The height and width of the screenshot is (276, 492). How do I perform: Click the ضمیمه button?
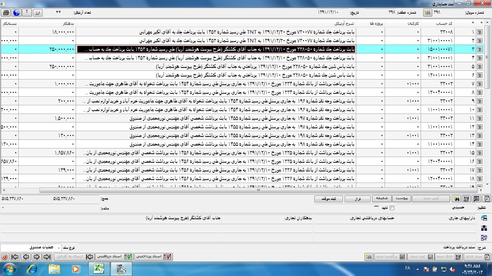pyautogui.click(x=382, y=198)
